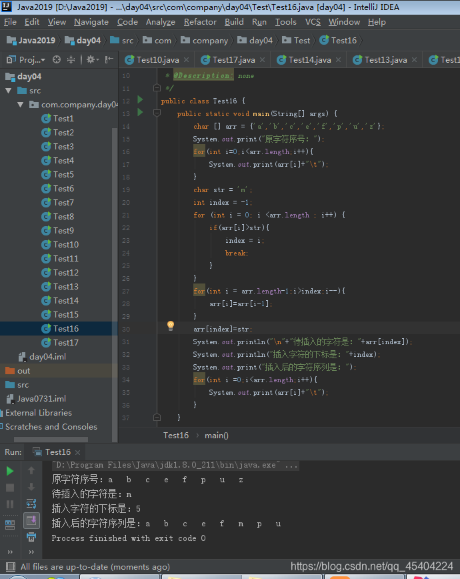Screen dimensions: 460x579
Task: Switch to Test13.java editor tab
Action: (x=385, y=60)
